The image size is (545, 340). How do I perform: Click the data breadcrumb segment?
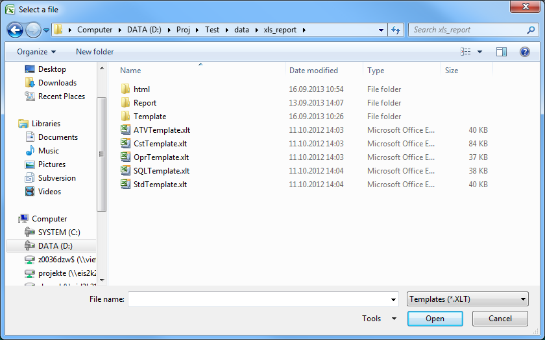click(x=241, y=30)
